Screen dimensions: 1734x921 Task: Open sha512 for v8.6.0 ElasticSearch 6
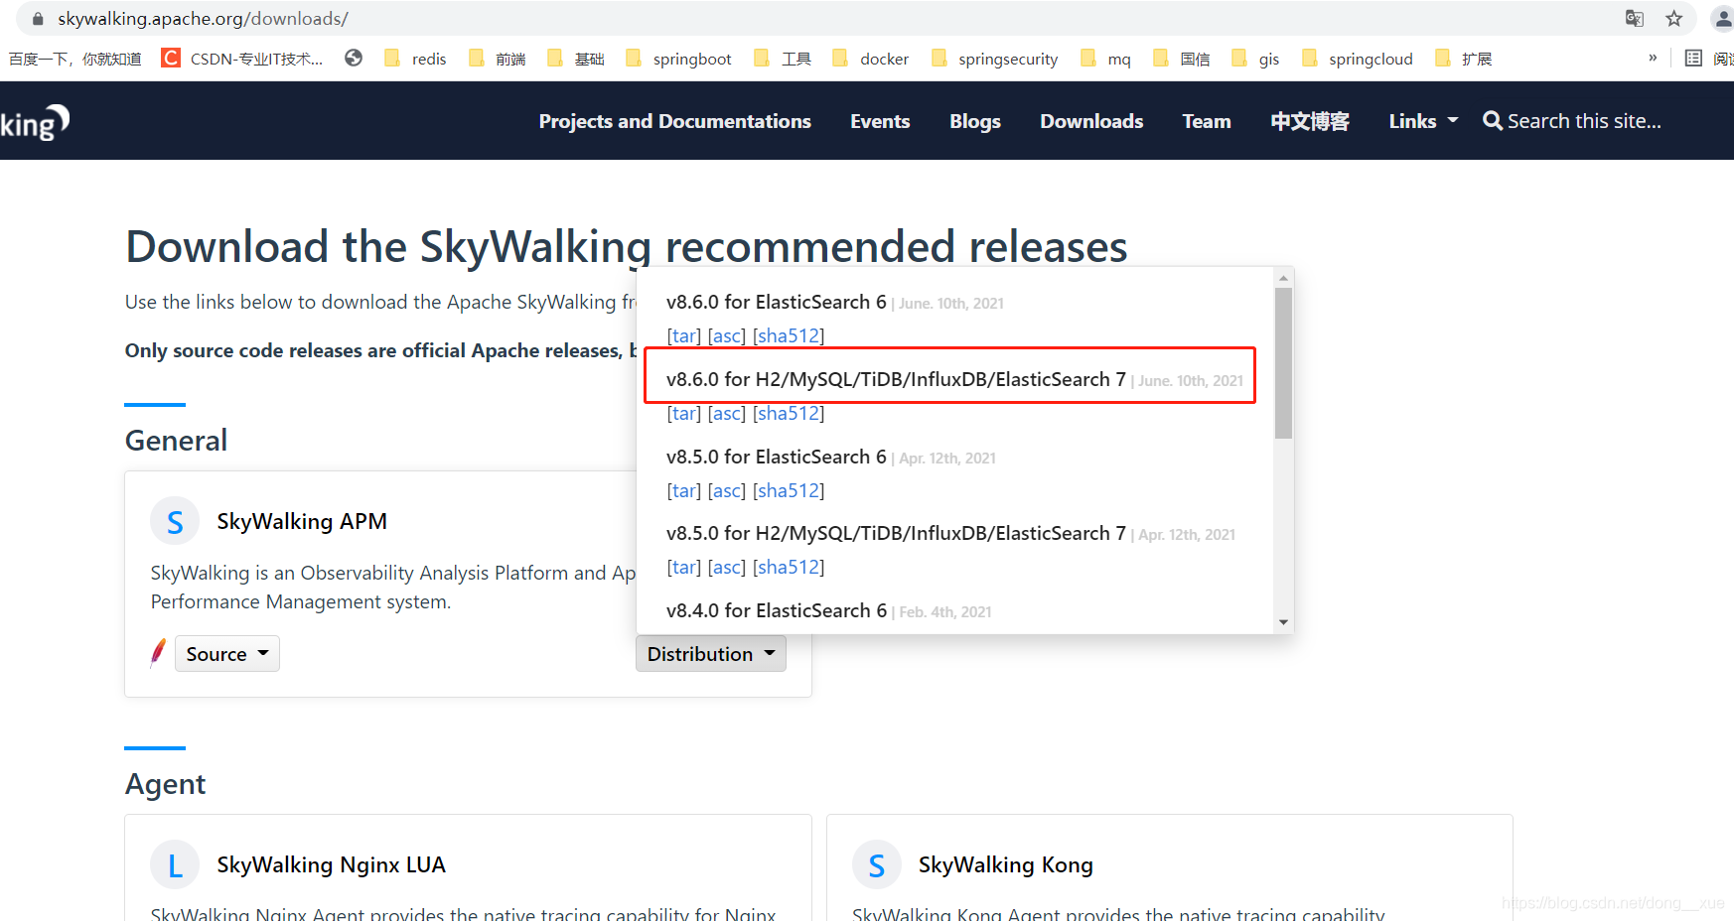tap(789, 335)
